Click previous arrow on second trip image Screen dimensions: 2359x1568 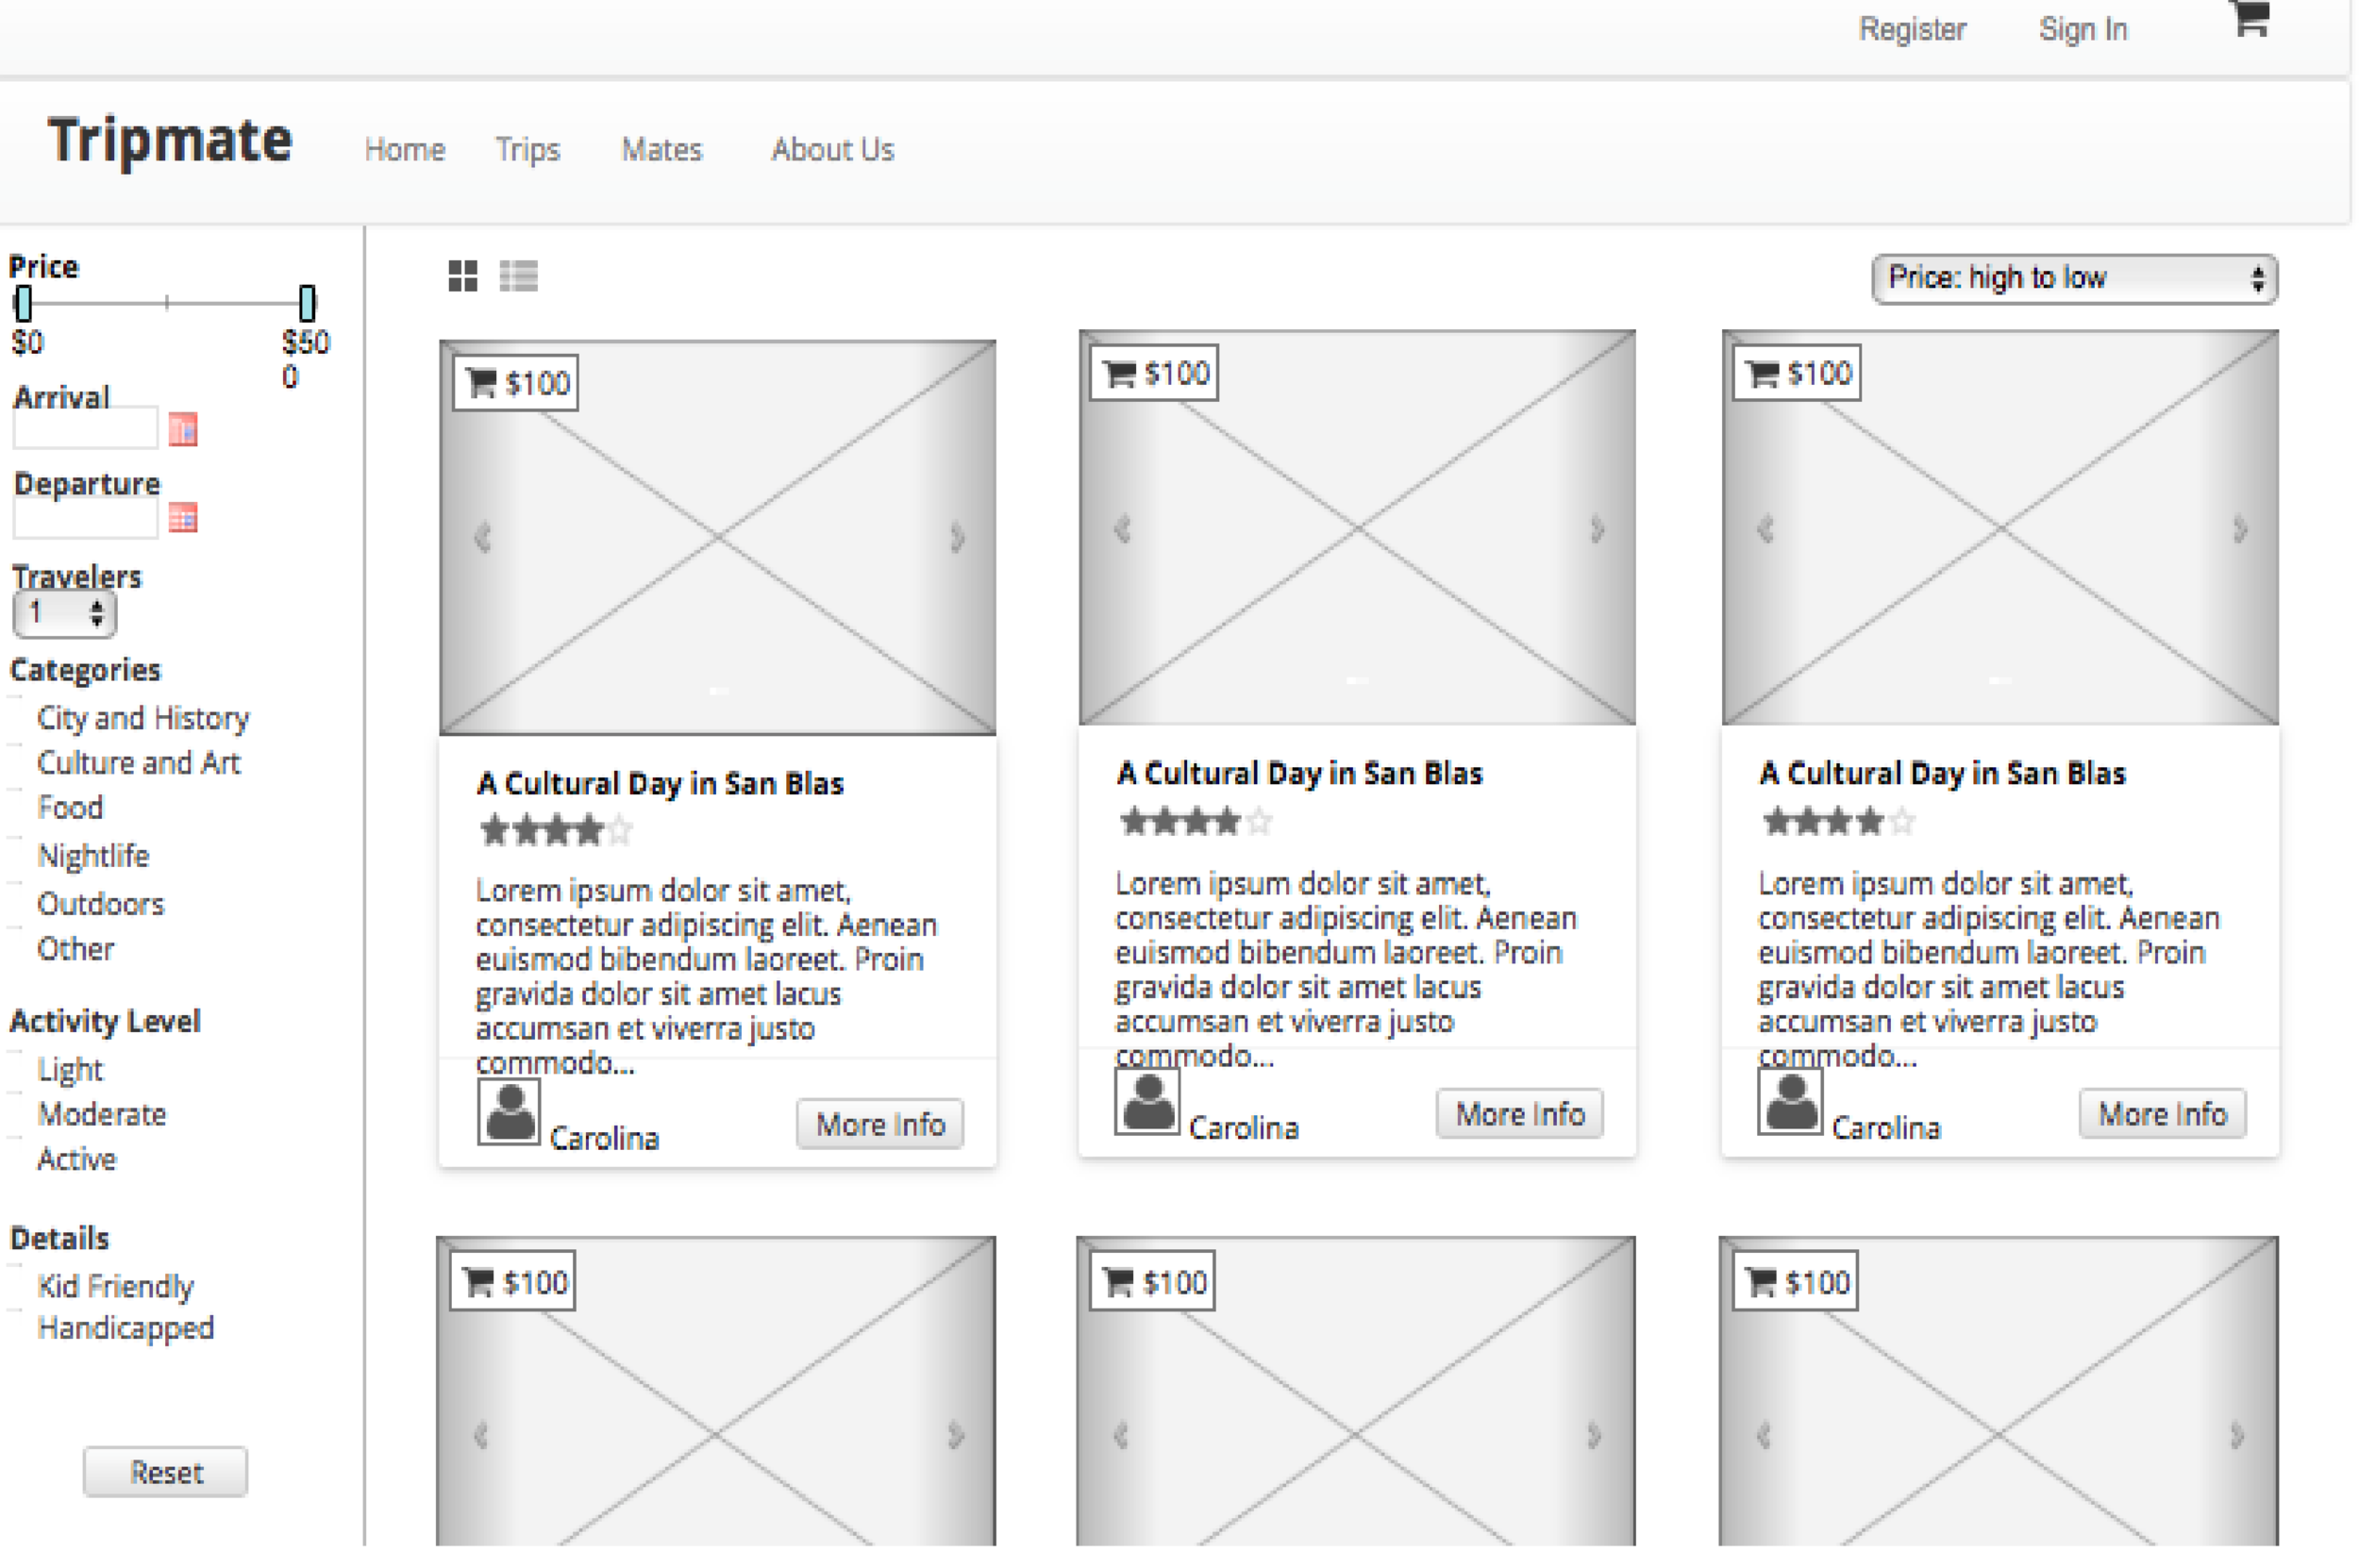click(1122, 528)
